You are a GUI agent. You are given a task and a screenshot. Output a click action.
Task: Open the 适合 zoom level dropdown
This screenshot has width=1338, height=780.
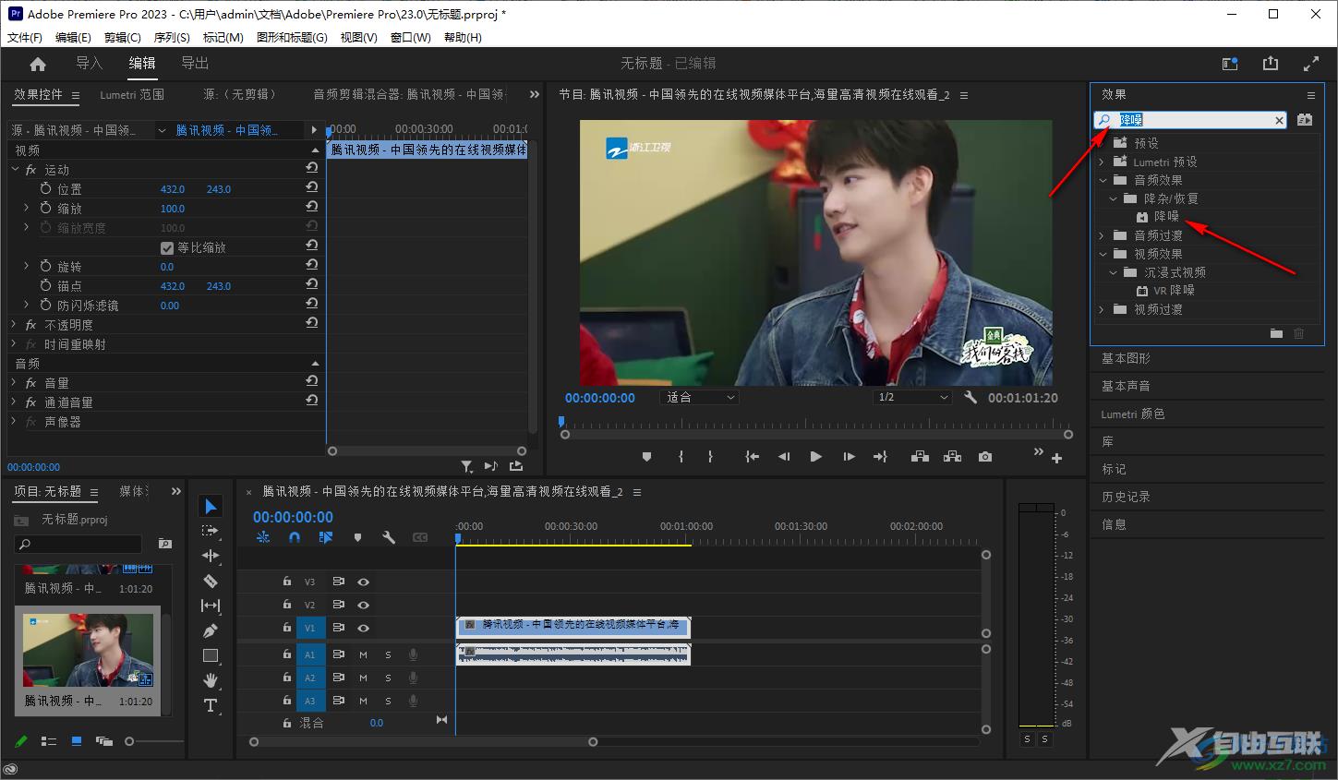coord(701,398)
